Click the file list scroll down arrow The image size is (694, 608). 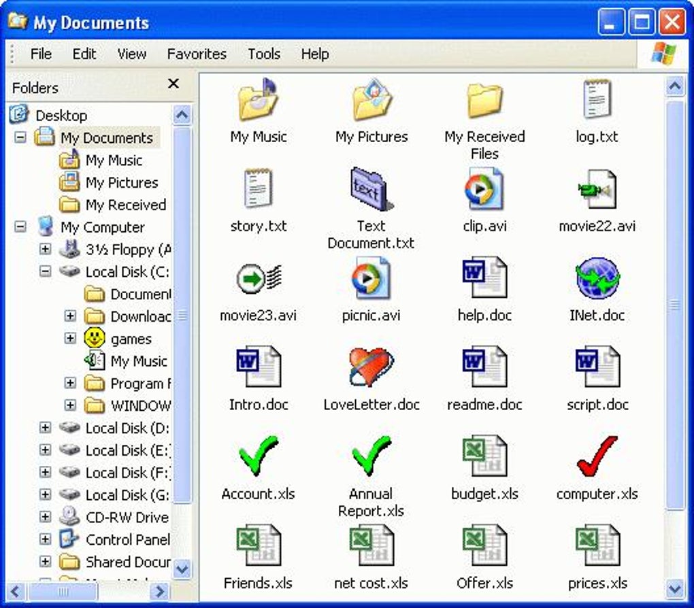(x=674, y=587)
